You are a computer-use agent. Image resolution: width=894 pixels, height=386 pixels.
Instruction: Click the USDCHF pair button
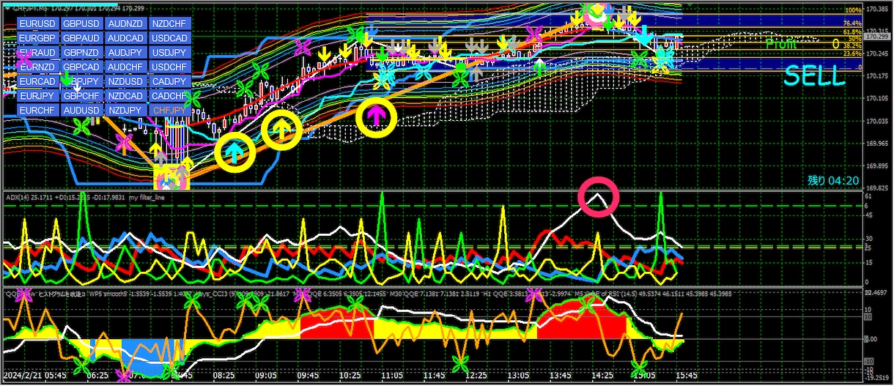169,67
